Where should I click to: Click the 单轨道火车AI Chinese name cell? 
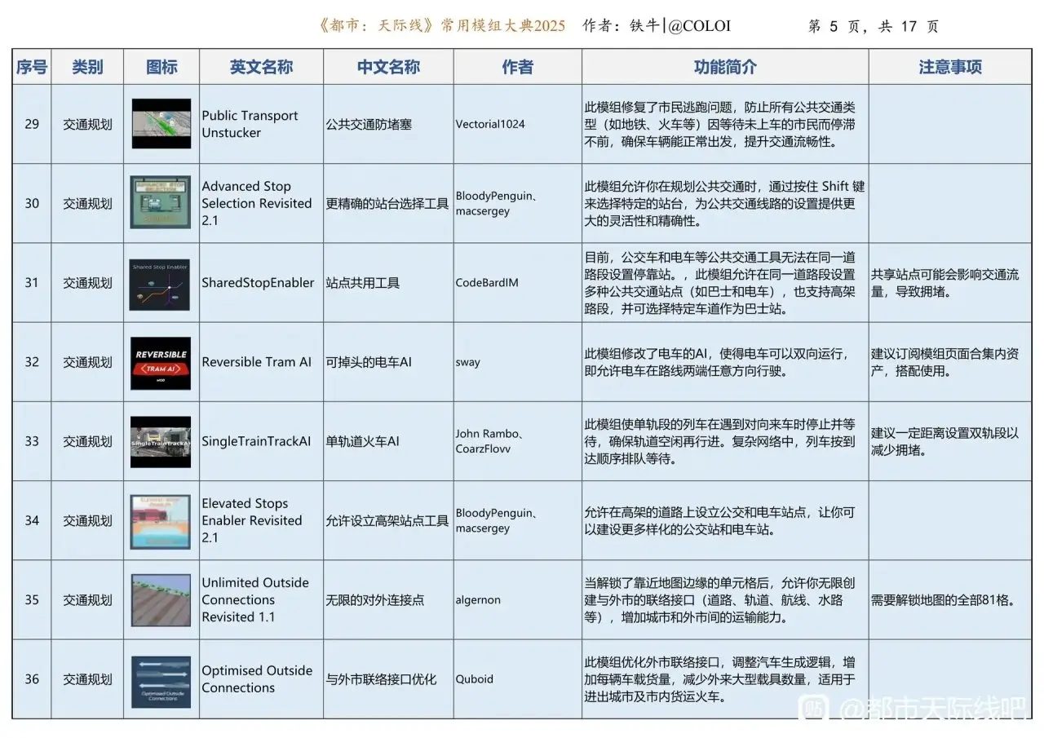[362, 442]
